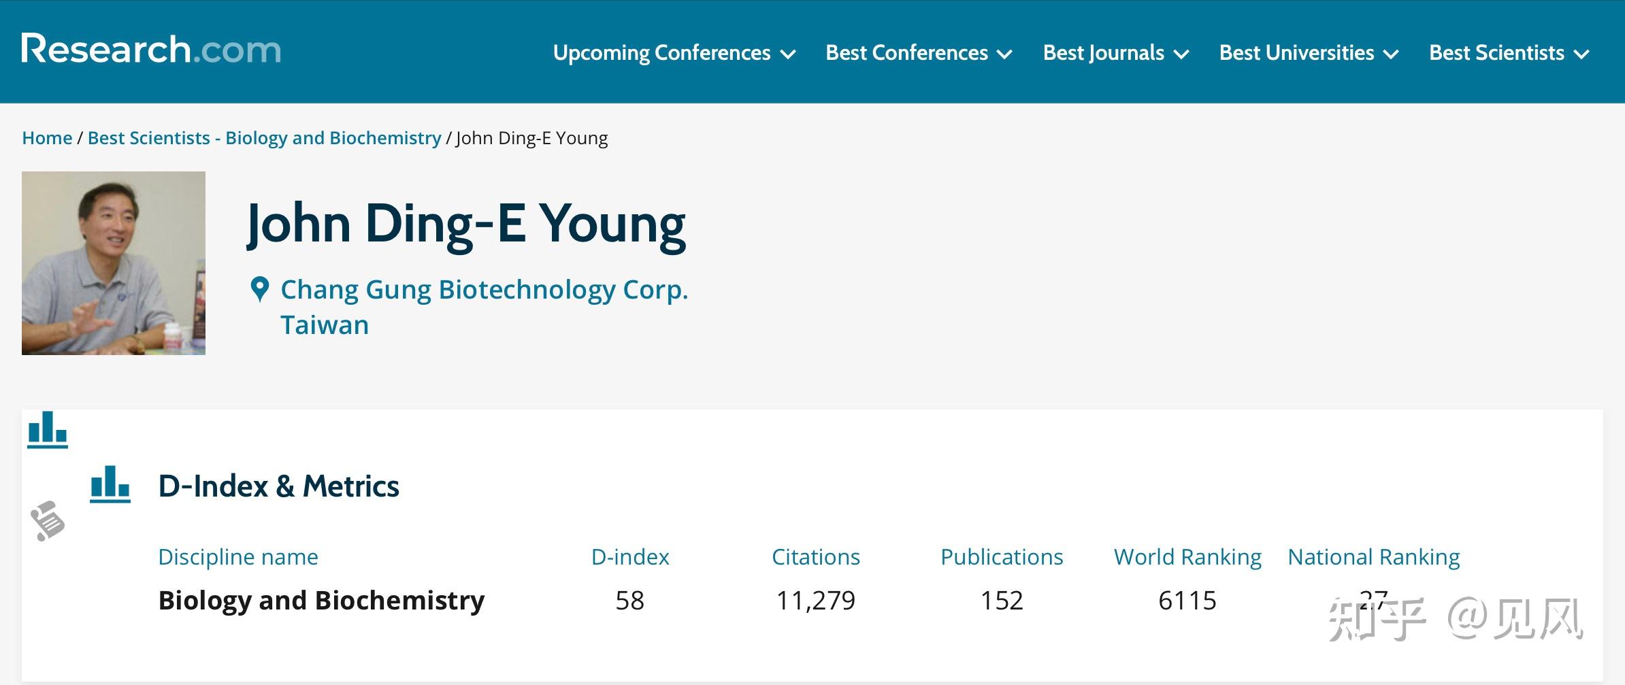Open the Chang Gung Biotechnology Corp. link
Screen dimensions: 1625x685
485,290
